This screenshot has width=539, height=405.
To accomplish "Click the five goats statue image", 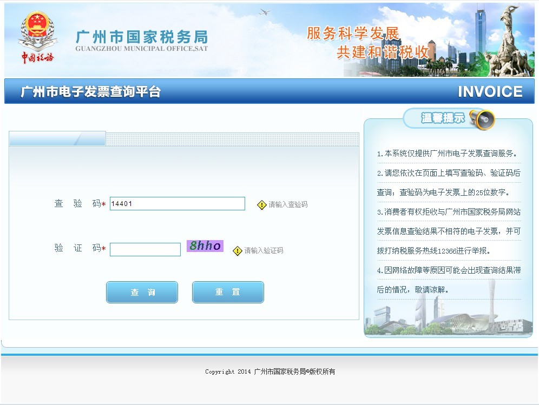I will tap(510, 41).
